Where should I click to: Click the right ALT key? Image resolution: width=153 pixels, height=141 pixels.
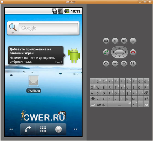(x=146, y=104)
